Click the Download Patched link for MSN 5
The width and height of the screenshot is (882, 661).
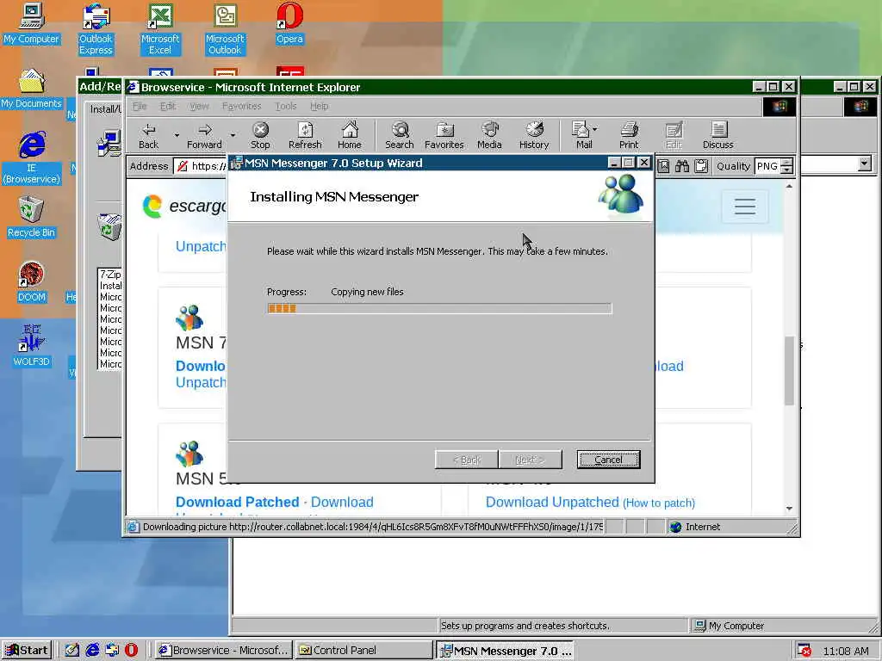pyautogui.click(x=238, y=502)
